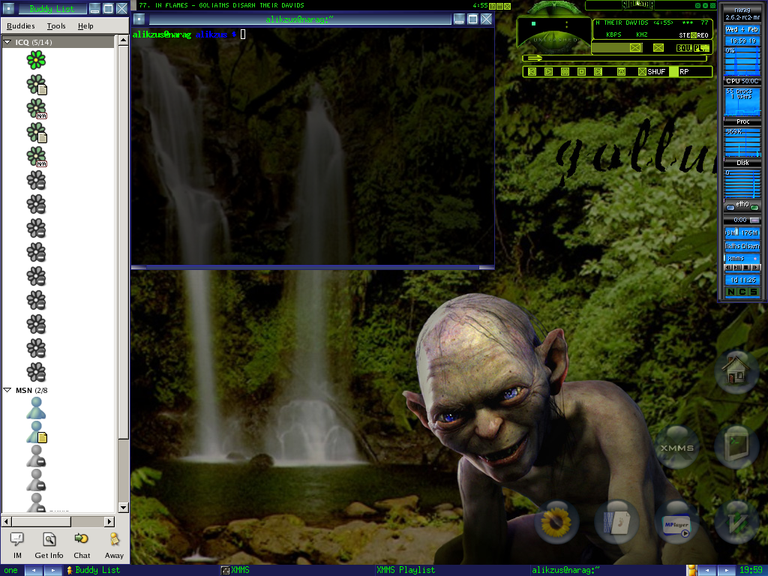Launch the Vim bubble icon

[736, 522]
